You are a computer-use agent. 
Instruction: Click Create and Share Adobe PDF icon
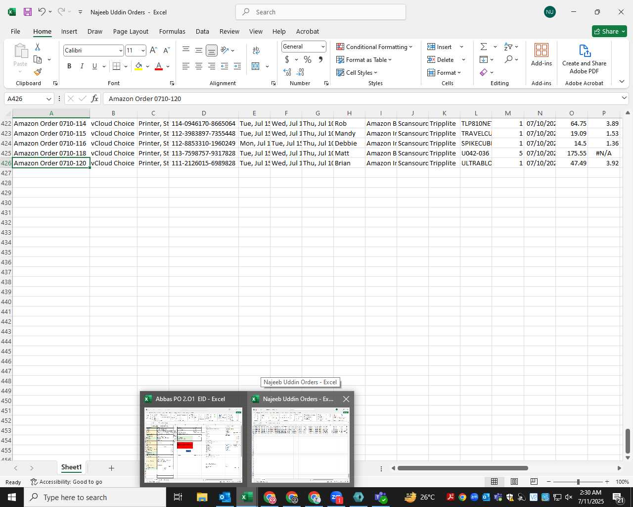[584, 59]
